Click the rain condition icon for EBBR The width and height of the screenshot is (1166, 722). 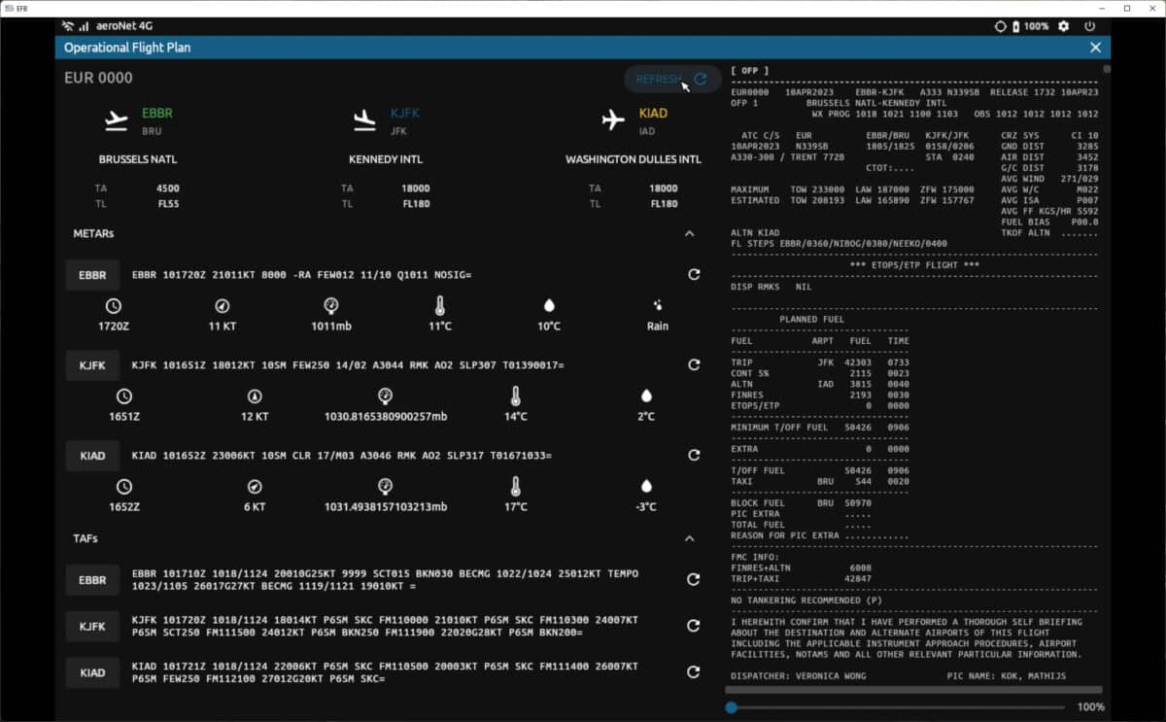(x=657, y=304)
